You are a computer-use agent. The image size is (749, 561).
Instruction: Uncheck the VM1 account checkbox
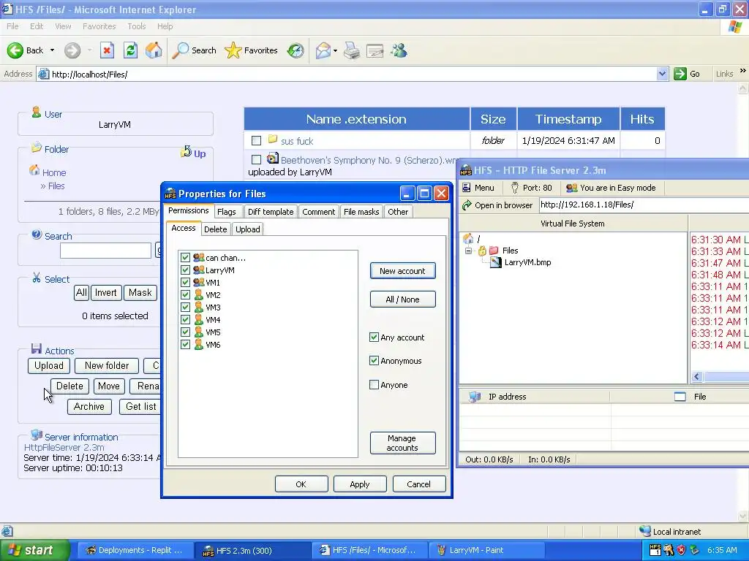pos(185,283)
